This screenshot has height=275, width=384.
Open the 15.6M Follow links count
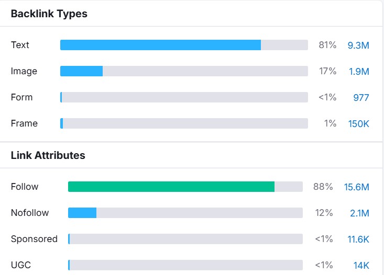[x=356, y=187]
